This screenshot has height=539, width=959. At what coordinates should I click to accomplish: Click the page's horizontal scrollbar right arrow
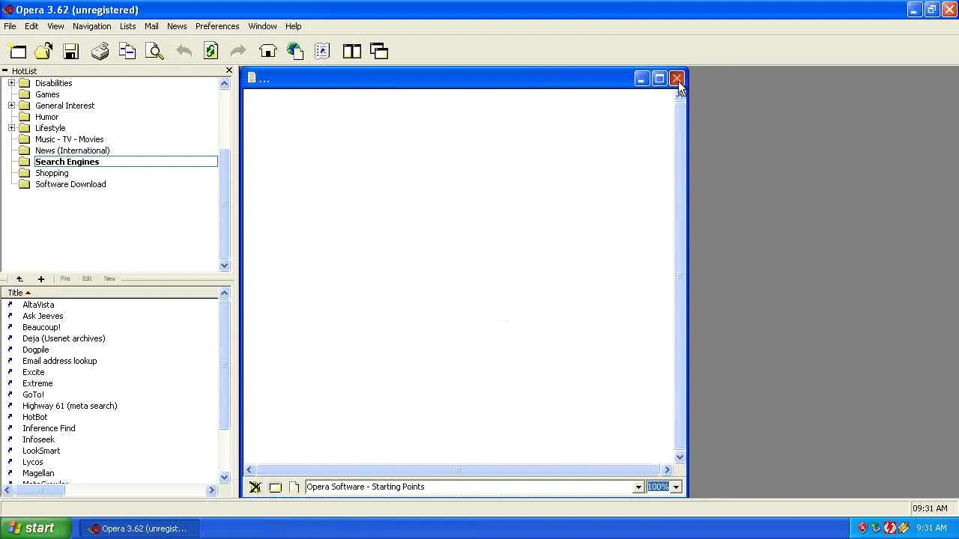[x=667, y=470]
